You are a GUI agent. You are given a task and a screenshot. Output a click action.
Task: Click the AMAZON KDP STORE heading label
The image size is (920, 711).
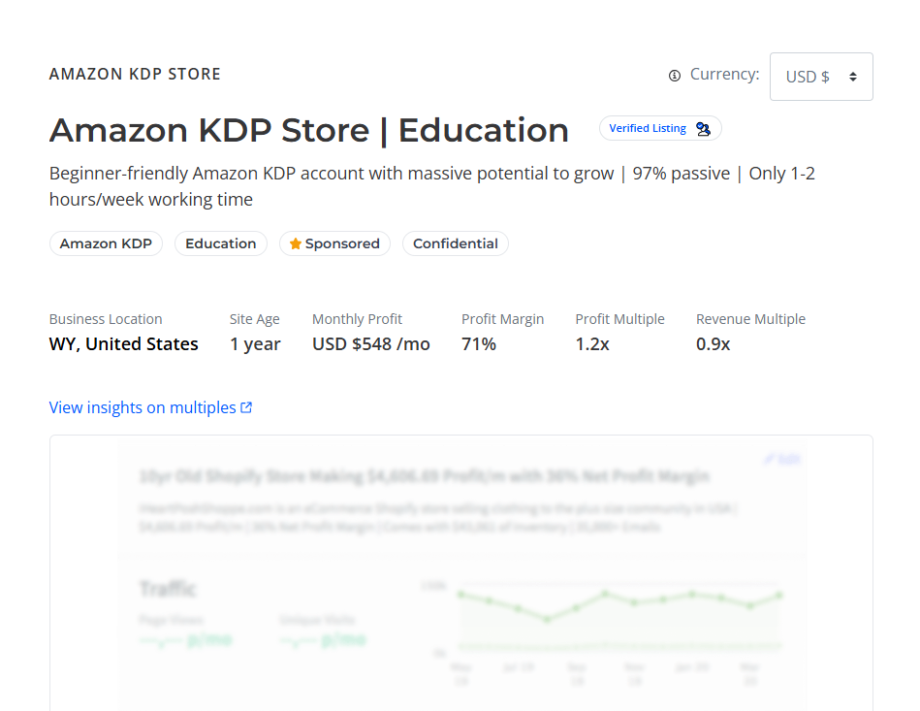pos(135,74)
